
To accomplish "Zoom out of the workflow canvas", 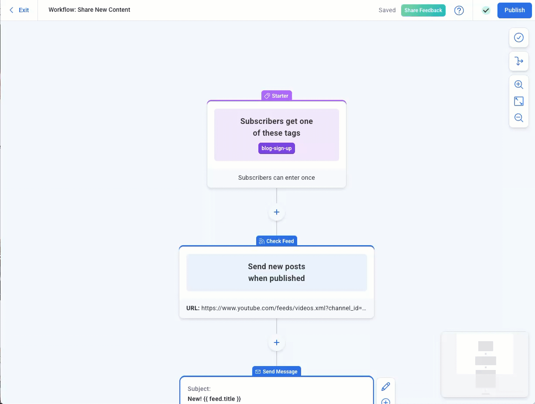I will click(x=518, y=118).
